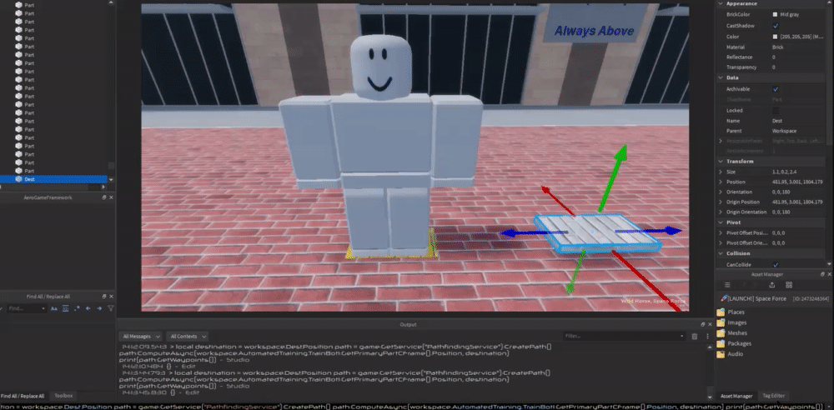Click the Parent value Workspace

click(x=785, y=131)
